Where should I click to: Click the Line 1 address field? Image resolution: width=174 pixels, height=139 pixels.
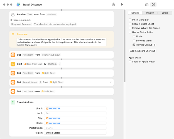tap(75, 108)
